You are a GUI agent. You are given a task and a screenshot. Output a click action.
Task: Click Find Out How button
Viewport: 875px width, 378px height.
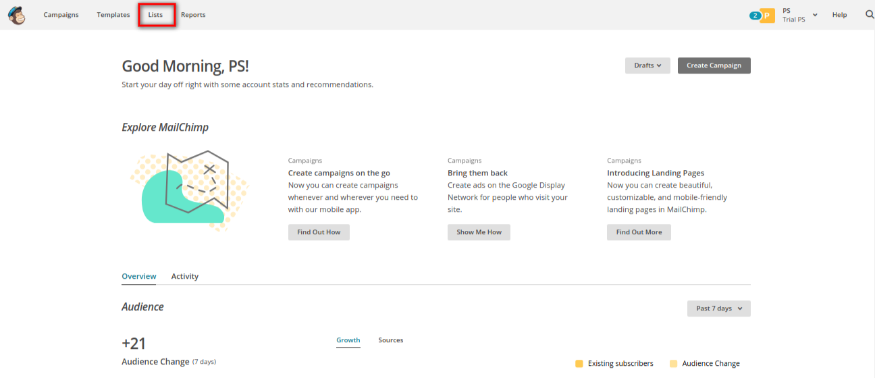pos(319,232)
